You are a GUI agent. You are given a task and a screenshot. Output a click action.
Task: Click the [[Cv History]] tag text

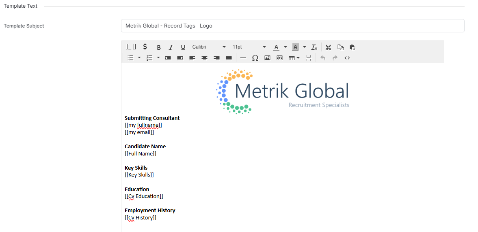pyautogui.click(x=141, y=218)
